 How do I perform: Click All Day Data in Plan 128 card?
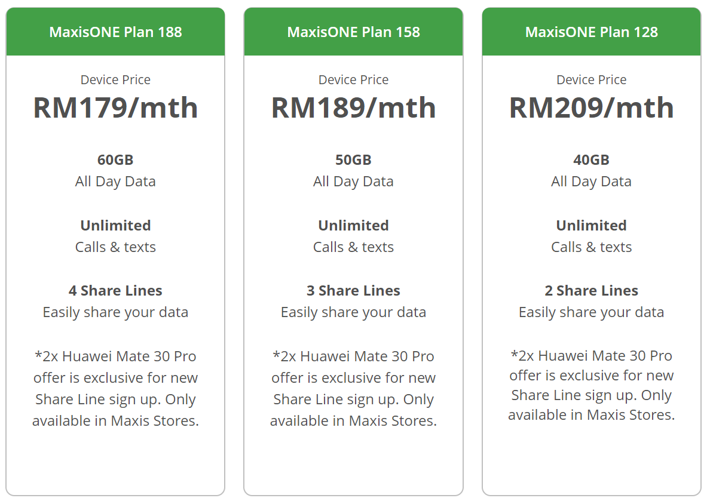[591, 182]
